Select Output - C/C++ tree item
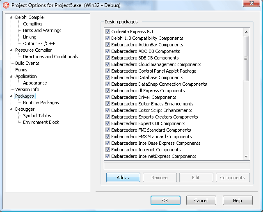Image resolution: width=263 pixels, height=212 pixels. [39, 43]
